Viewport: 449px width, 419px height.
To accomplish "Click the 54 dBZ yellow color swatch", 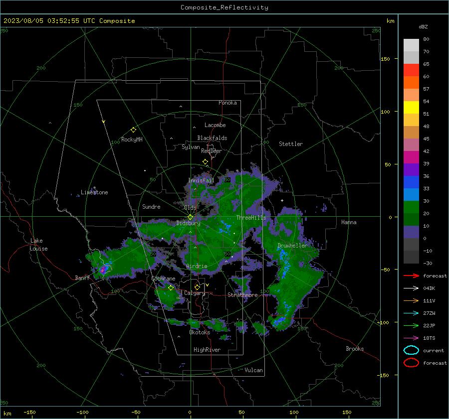I will (x=411, y=108).
